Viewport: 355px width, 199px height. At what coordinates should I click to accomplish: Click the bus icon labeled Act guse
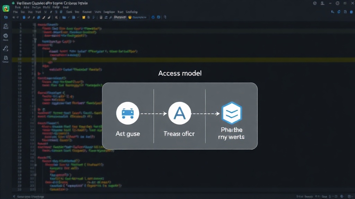(x=128, y=113)
